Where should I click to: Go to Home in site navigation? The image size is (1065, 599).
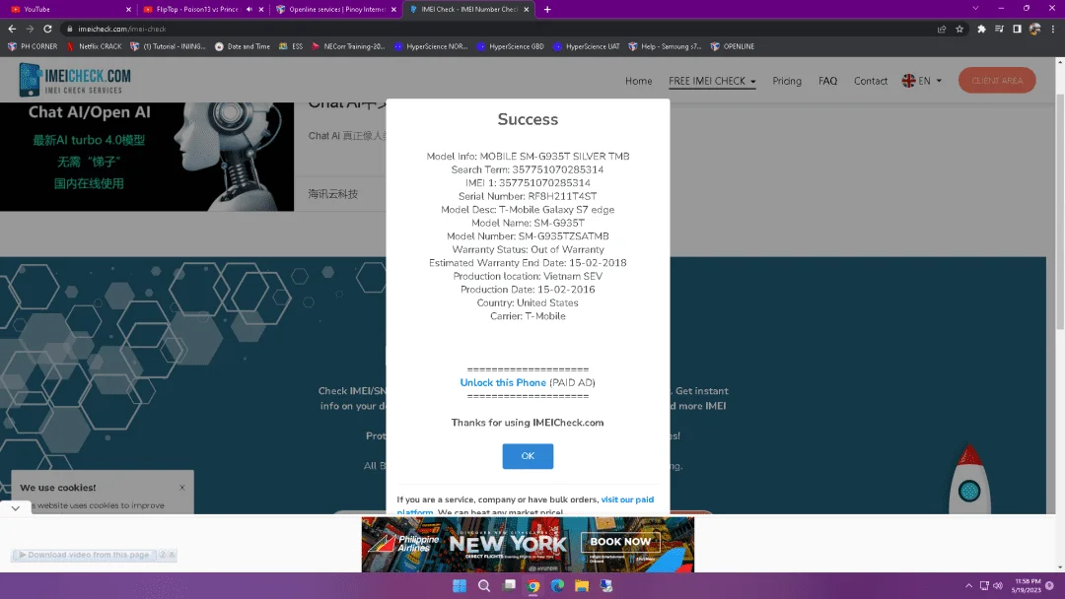click(x=638, y=81)
